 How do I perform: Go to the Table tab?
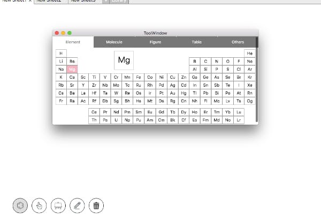click(x=197, y=42)
